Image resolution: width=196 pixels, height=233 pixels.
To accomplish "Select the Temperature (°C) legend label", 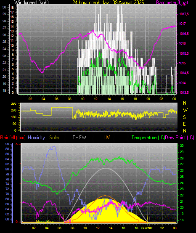I will 148,138.
